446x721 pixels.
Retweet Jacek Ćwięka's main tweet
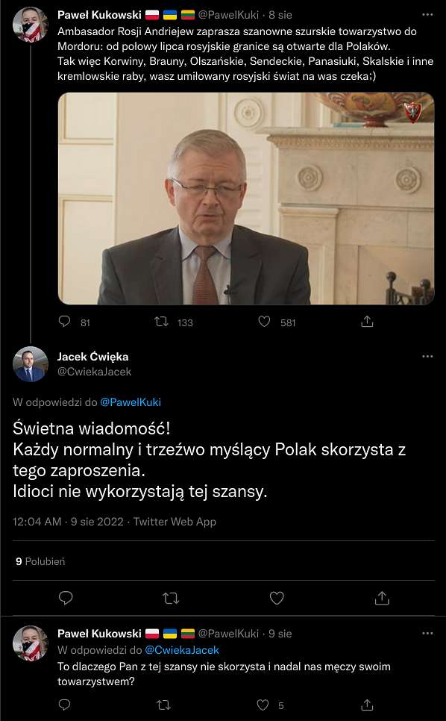[x=171, y=599]
